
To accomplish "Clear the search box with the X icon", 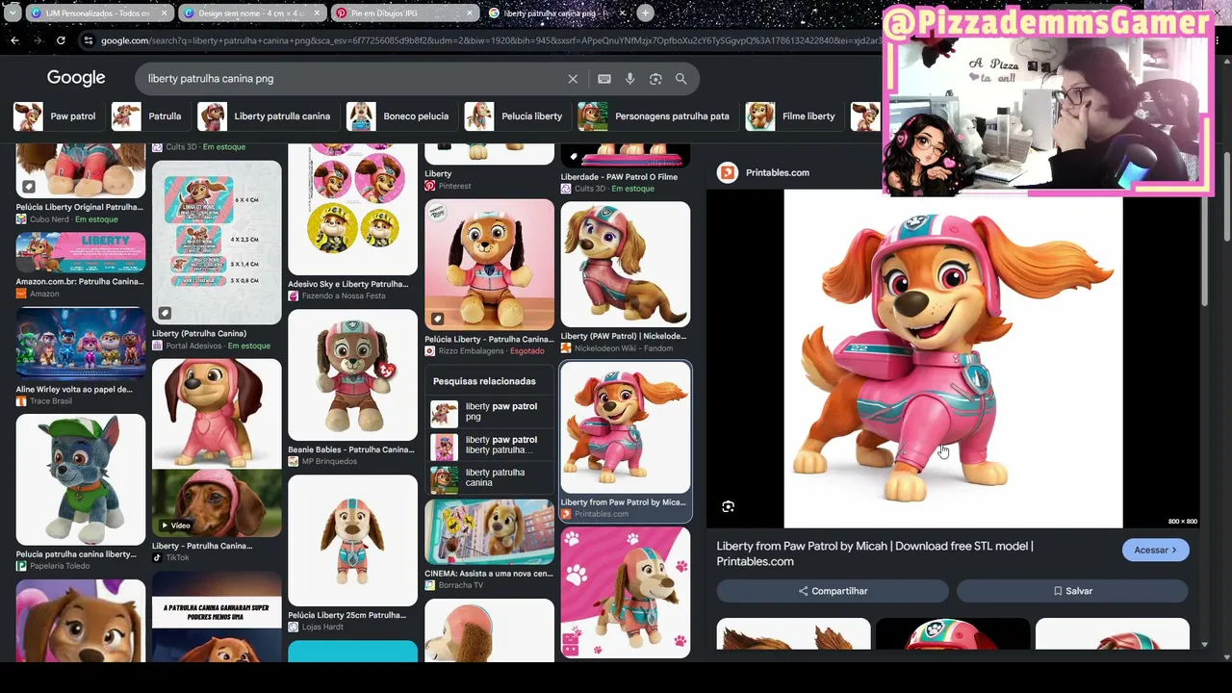I will [573, 79].
